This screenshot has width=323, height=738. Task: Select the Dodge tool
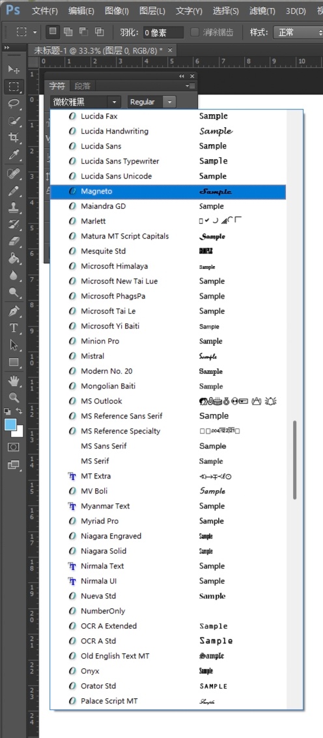[x=14, y=292]
